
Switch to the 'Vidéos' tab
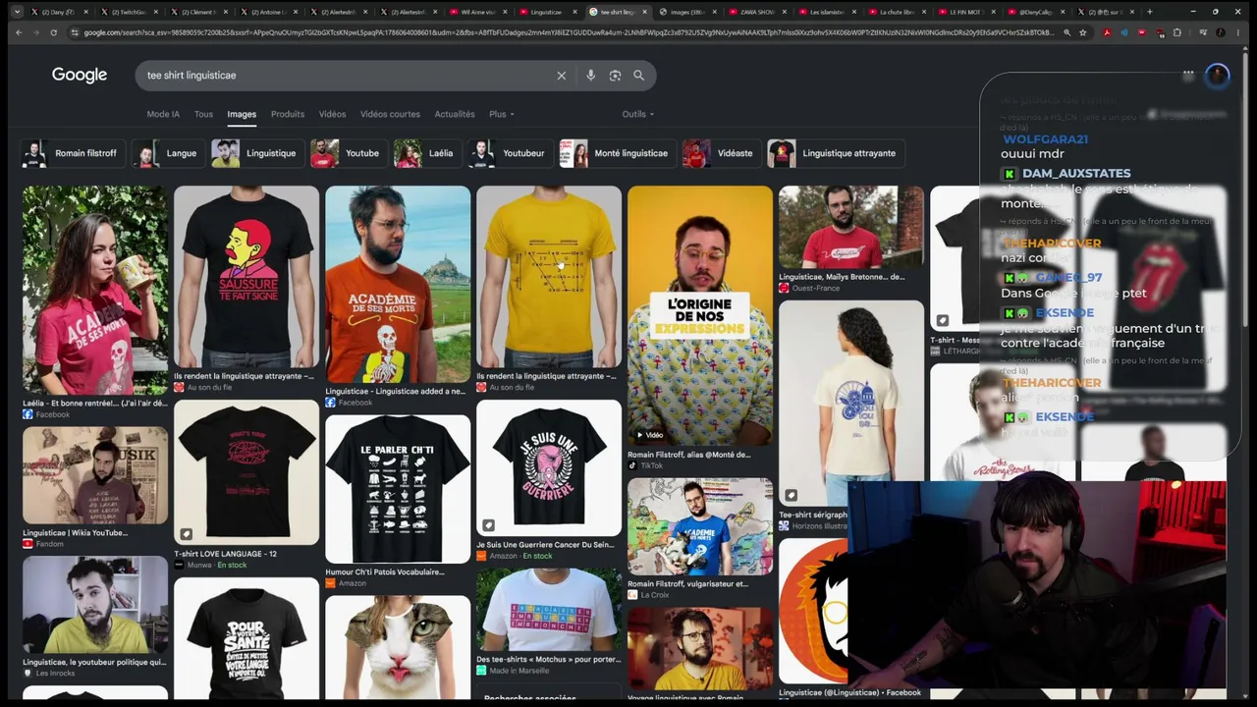pyautogui.click(x=332, y=114)
